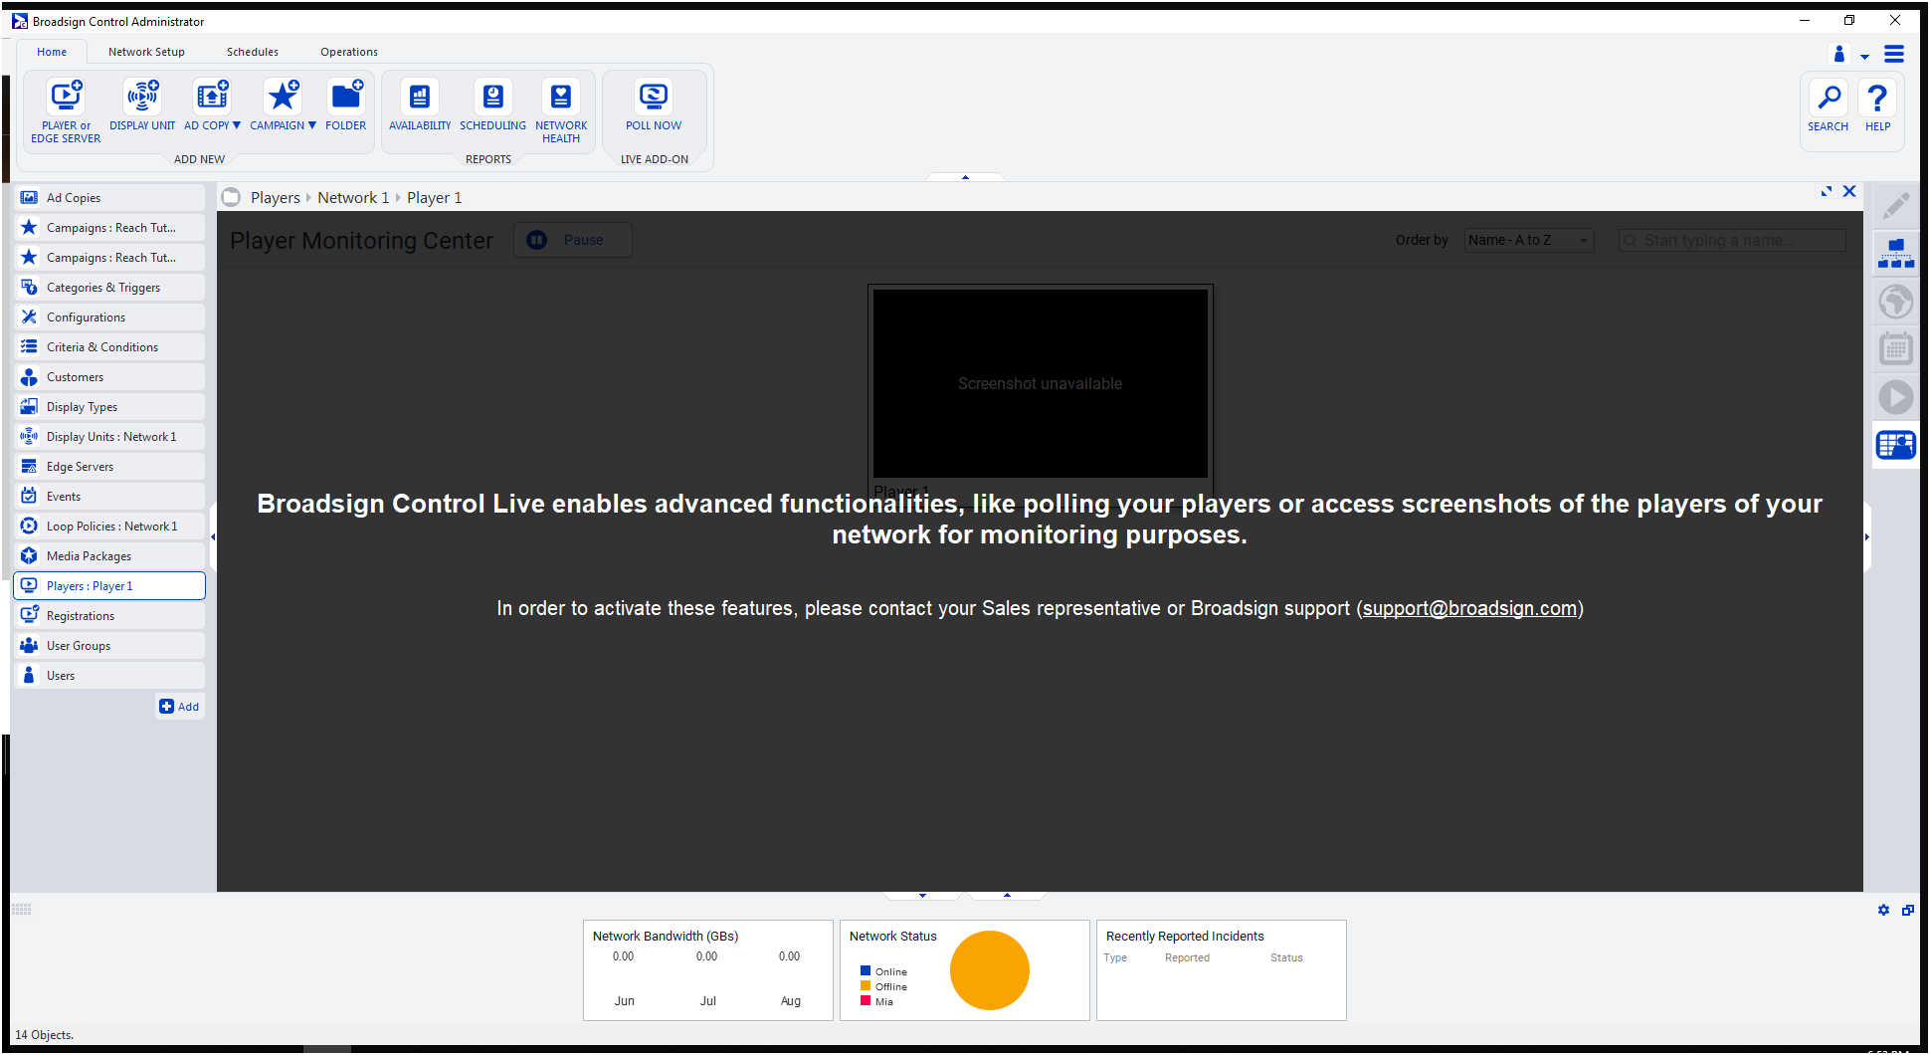Select the monitoring center view icon
Screen dimensions: 1930x1055
click(1896, 445)
